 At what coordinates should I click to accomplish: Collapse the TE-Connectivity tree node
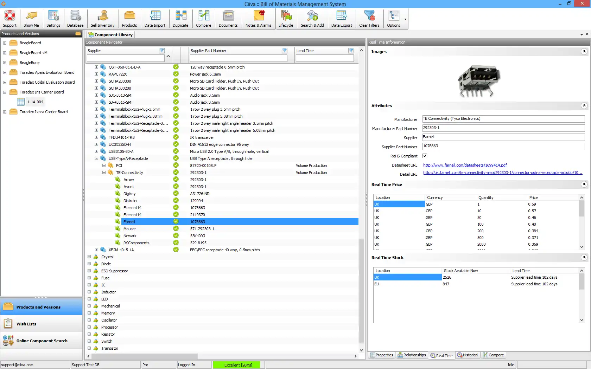click(104, 173)
